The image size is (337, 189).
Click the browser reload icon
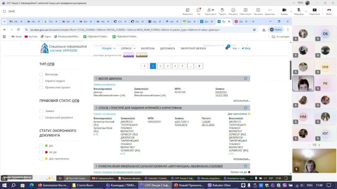pos(19,30)
